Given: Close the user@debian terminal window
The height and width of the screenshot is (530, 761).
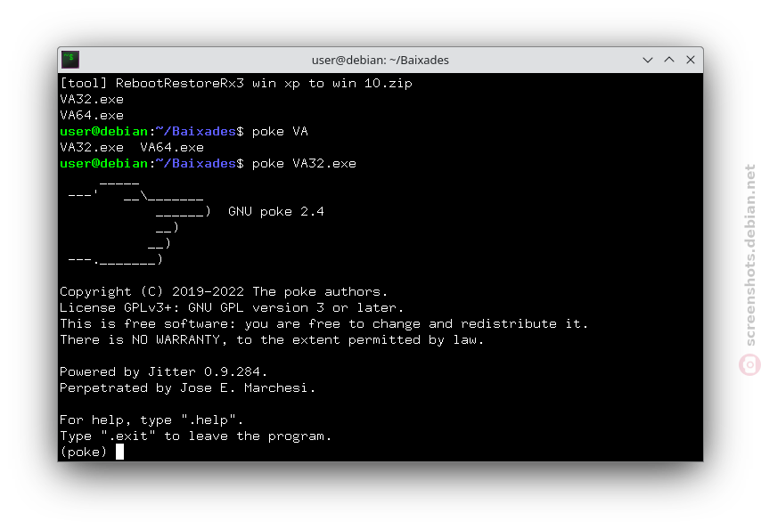Looking at the screenshot, I should (x=691, y=60).
